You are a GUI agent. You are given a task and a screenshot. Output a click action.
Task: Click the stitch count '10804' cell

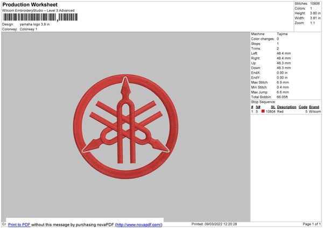tap(270, 111)
